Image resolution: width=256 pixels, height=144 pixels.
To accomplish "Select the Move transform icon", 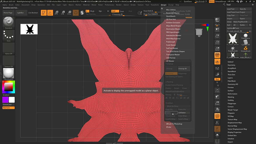I will 56,13.
